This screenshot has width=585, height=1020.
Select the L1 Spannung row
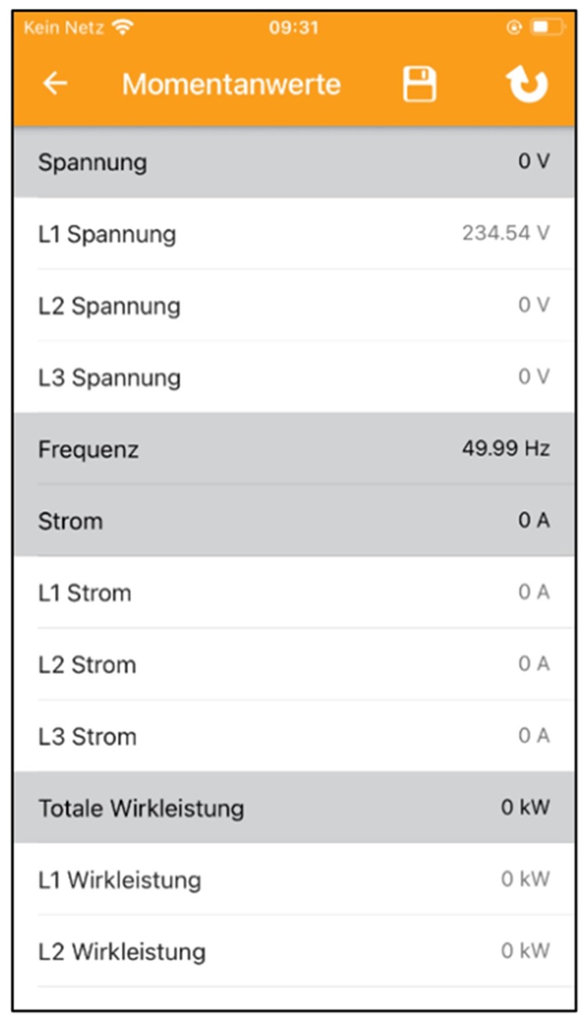pyautogui.click(x=293, y=234)
